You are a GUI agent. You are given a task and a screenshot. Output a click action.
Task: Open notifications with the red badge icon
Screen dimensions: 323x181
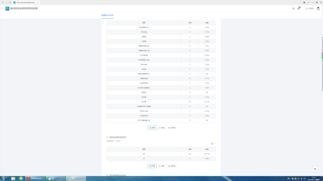click(x=298, y=8)
